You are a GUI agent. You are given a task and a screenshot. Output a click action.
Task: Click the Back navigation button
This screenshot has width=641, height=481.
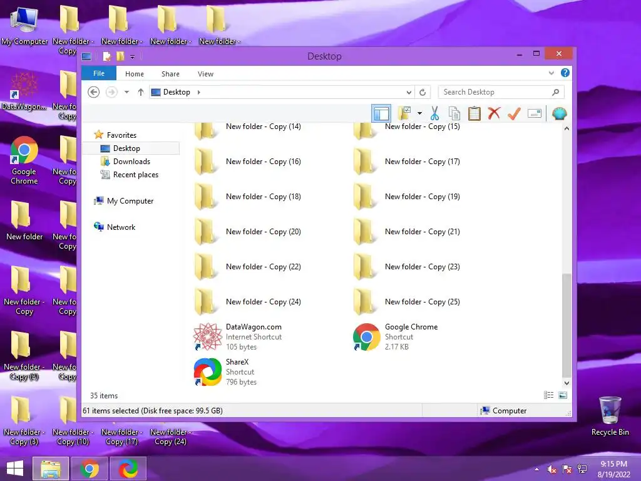click(x=94, y=92)
